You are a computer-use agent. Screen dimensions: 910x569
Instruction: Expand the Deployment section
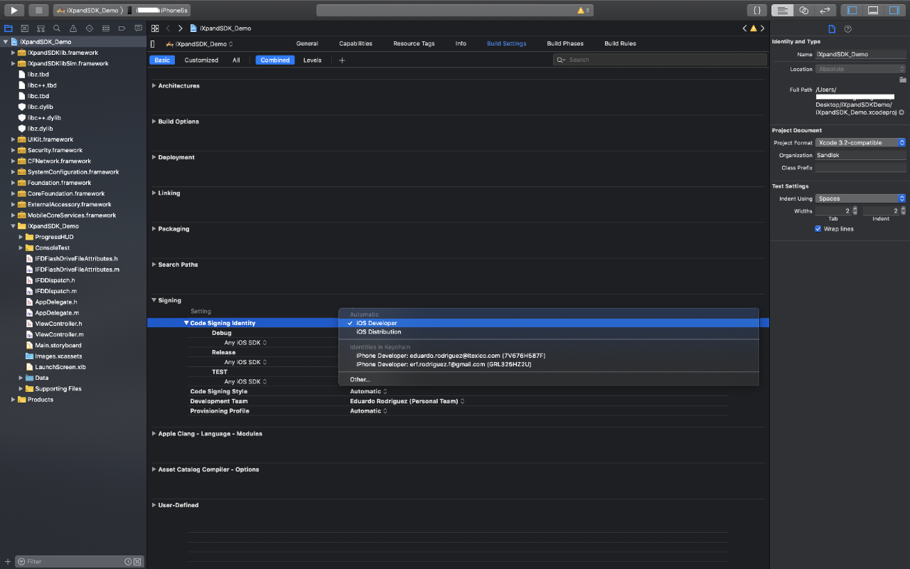(x=154, y=157)
